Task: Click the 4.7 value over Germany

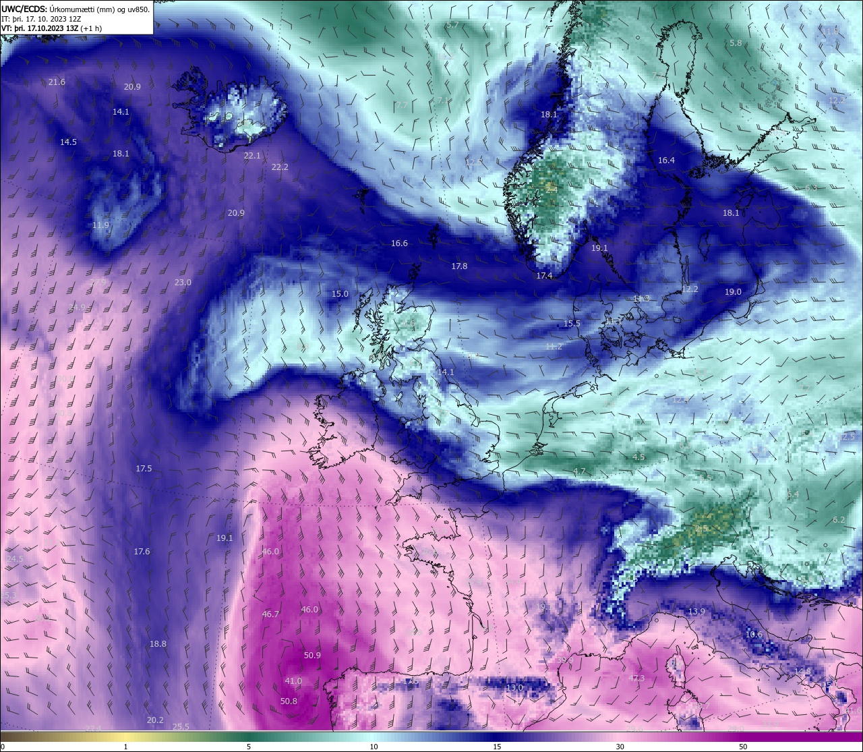Action: point(579,471)
